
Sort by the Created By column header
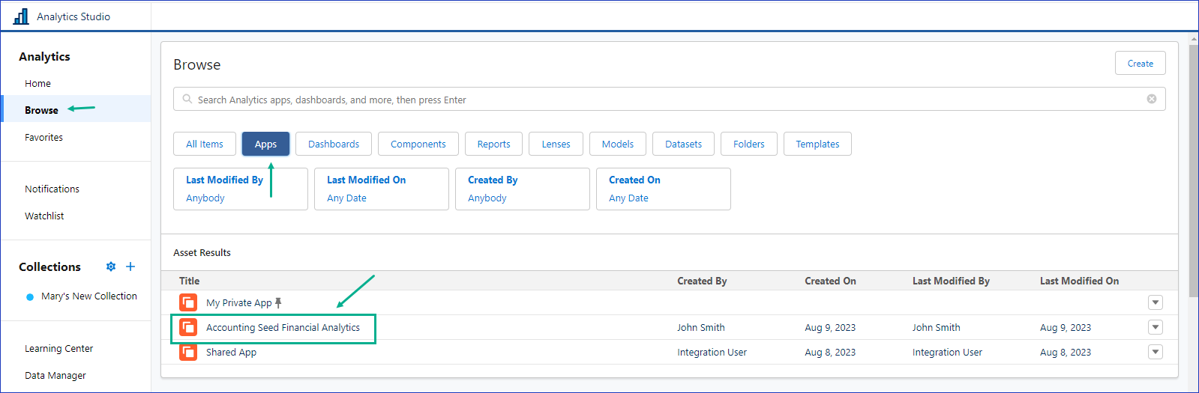click(x=702, y=281)
